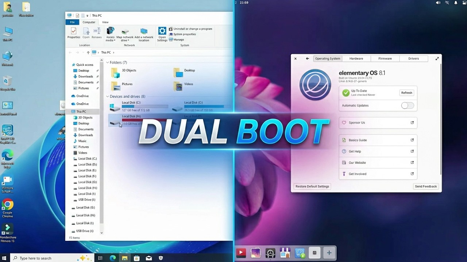Select Local Disk (D:) in navigation pane
This screenshot has height=262, width=467.
[x=85, y=164]
